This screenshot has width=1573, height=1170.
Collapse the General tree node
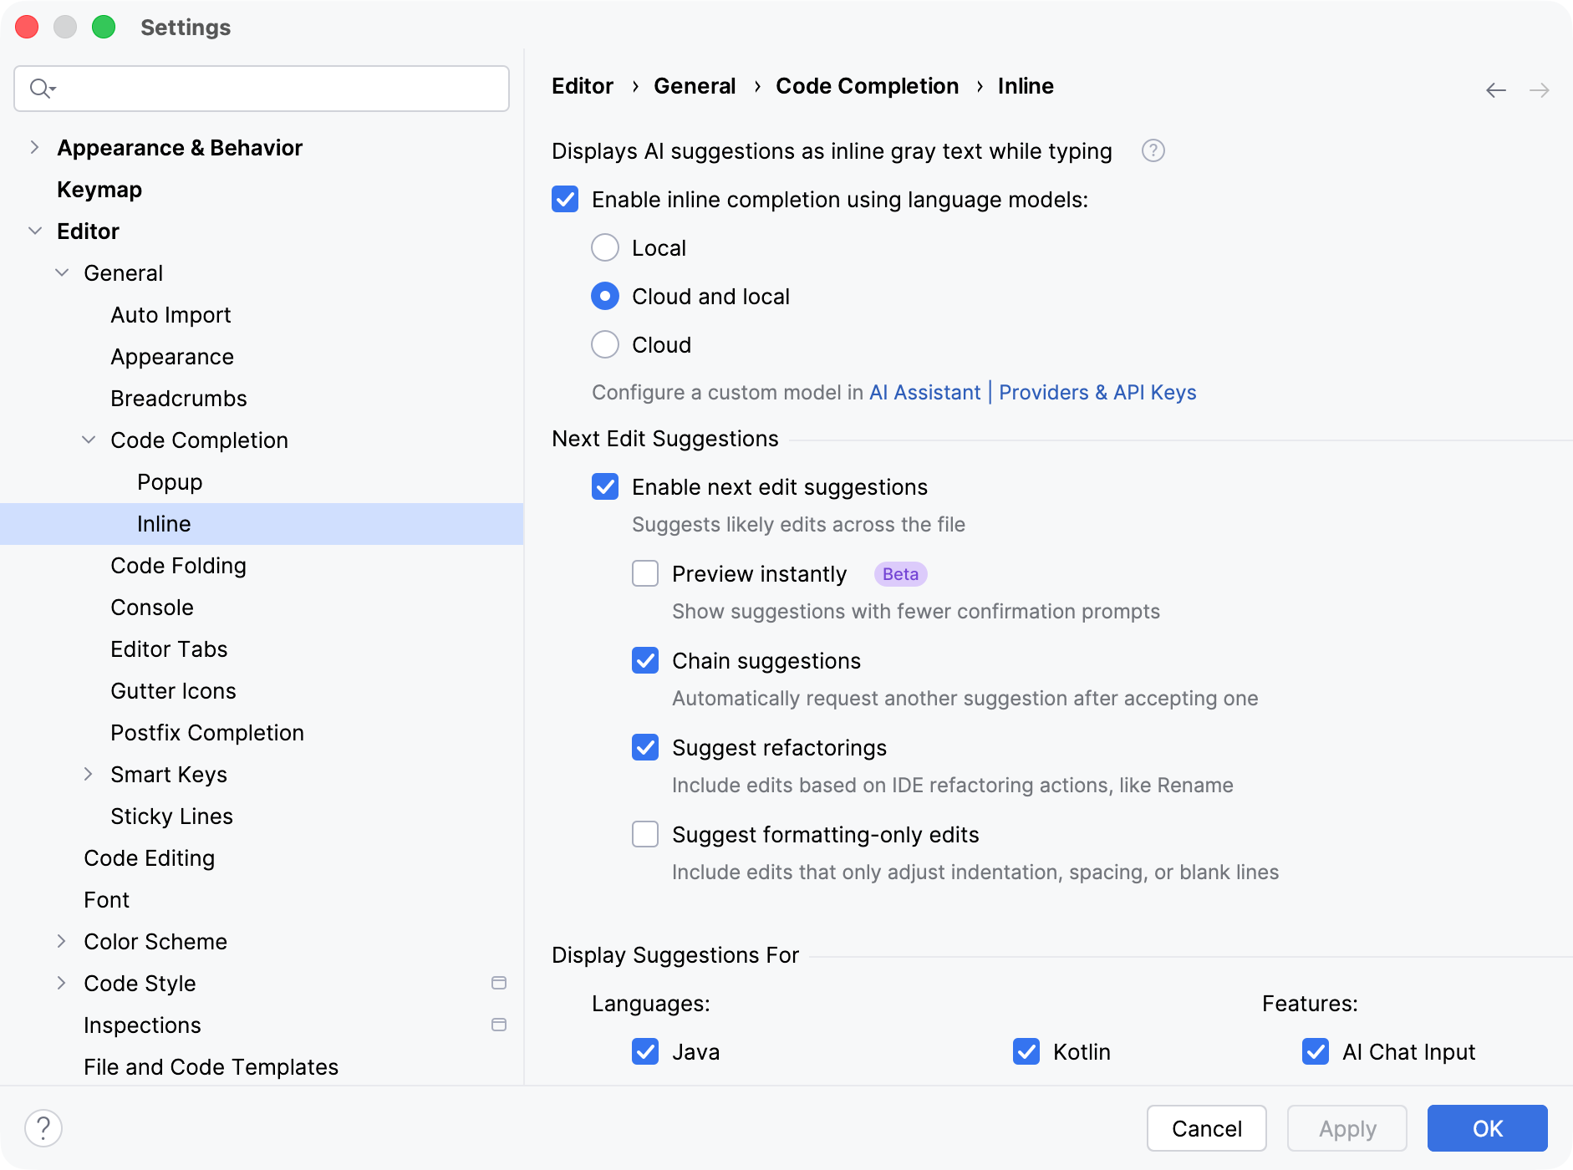pos(62,272)
